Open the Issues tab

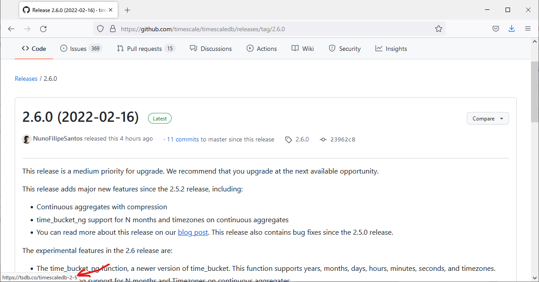(x=81, y=49)
